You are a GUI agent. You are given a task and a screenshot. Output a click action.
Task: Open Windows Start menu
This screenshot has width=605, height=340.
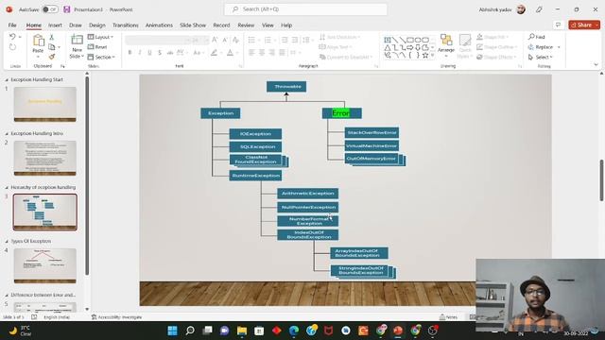tap(172, 331)
